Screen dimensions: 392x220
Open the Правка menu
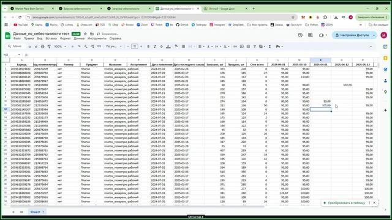[x=29, y=38]
